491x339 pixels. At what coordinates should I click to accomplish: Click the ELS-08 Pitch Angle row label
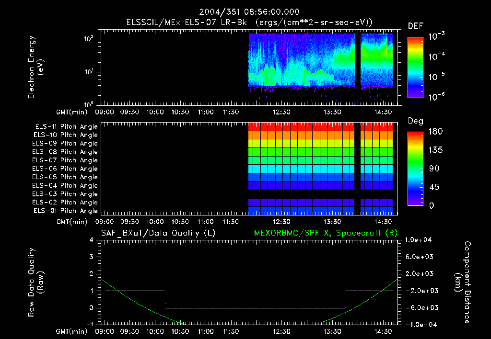[65, 152]
